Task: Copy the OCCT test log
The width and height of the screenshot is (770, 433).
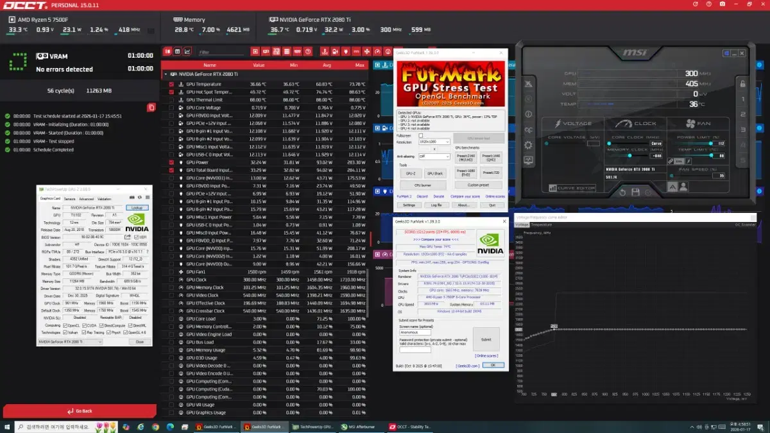Action: 151,108
